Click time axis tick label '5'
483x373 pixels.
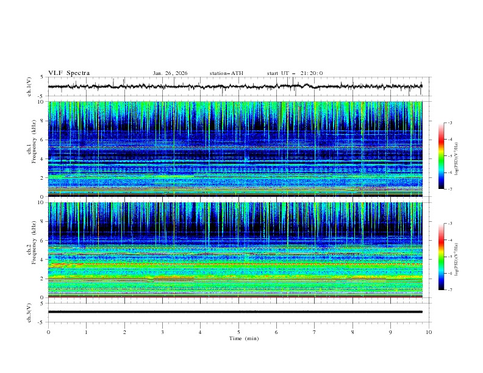(x=238, y=332)
